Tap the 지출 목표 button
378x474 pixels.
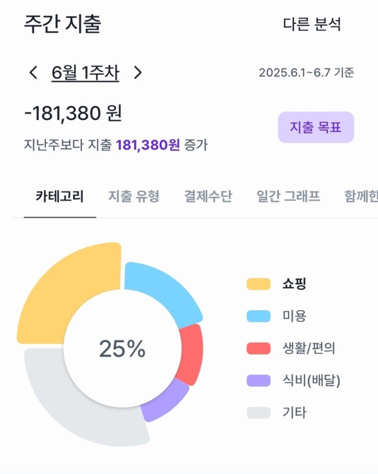point(315,127)
